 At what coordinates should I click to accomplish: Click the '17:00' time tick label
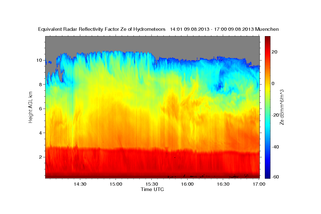click(259, 184)
